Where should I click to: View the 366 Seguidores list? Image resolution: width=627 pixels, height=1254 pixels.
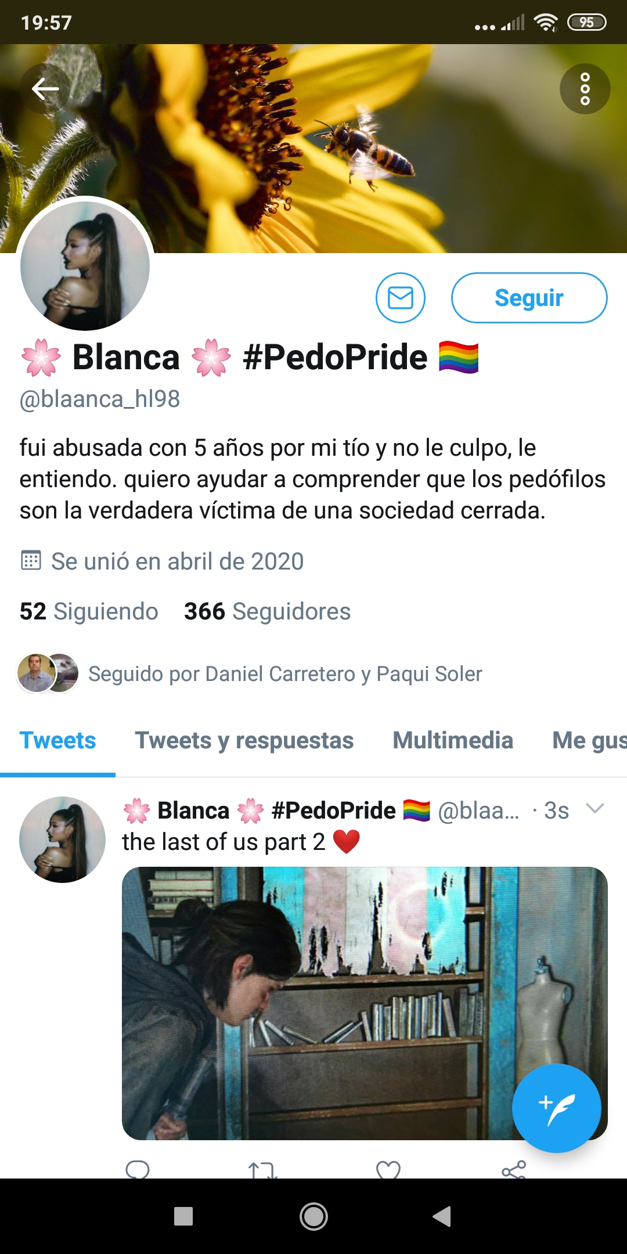pyautogui.click(x=267, y=611)
